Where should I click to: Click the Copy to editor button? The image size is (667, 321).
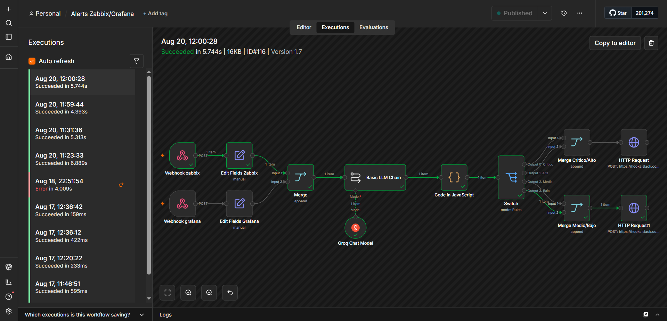[x=615, y=43]
